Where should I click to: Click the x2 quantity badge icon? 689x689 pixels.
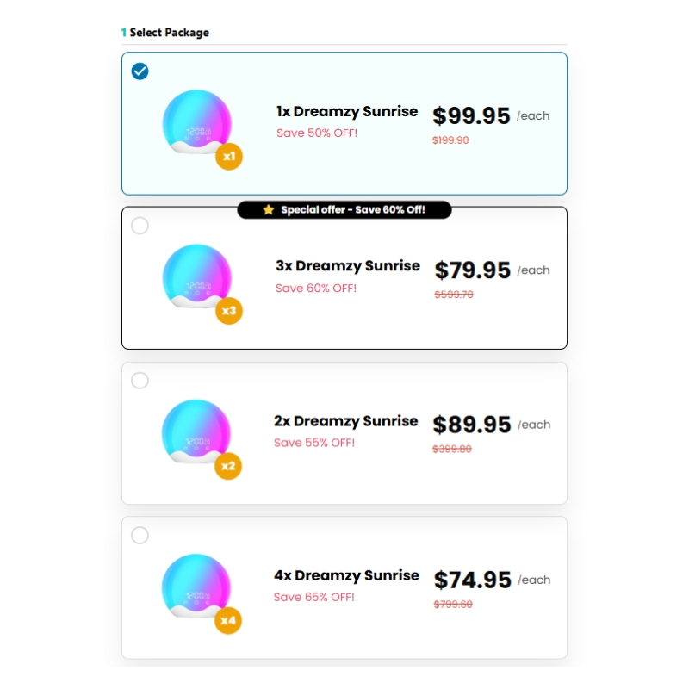228,466
